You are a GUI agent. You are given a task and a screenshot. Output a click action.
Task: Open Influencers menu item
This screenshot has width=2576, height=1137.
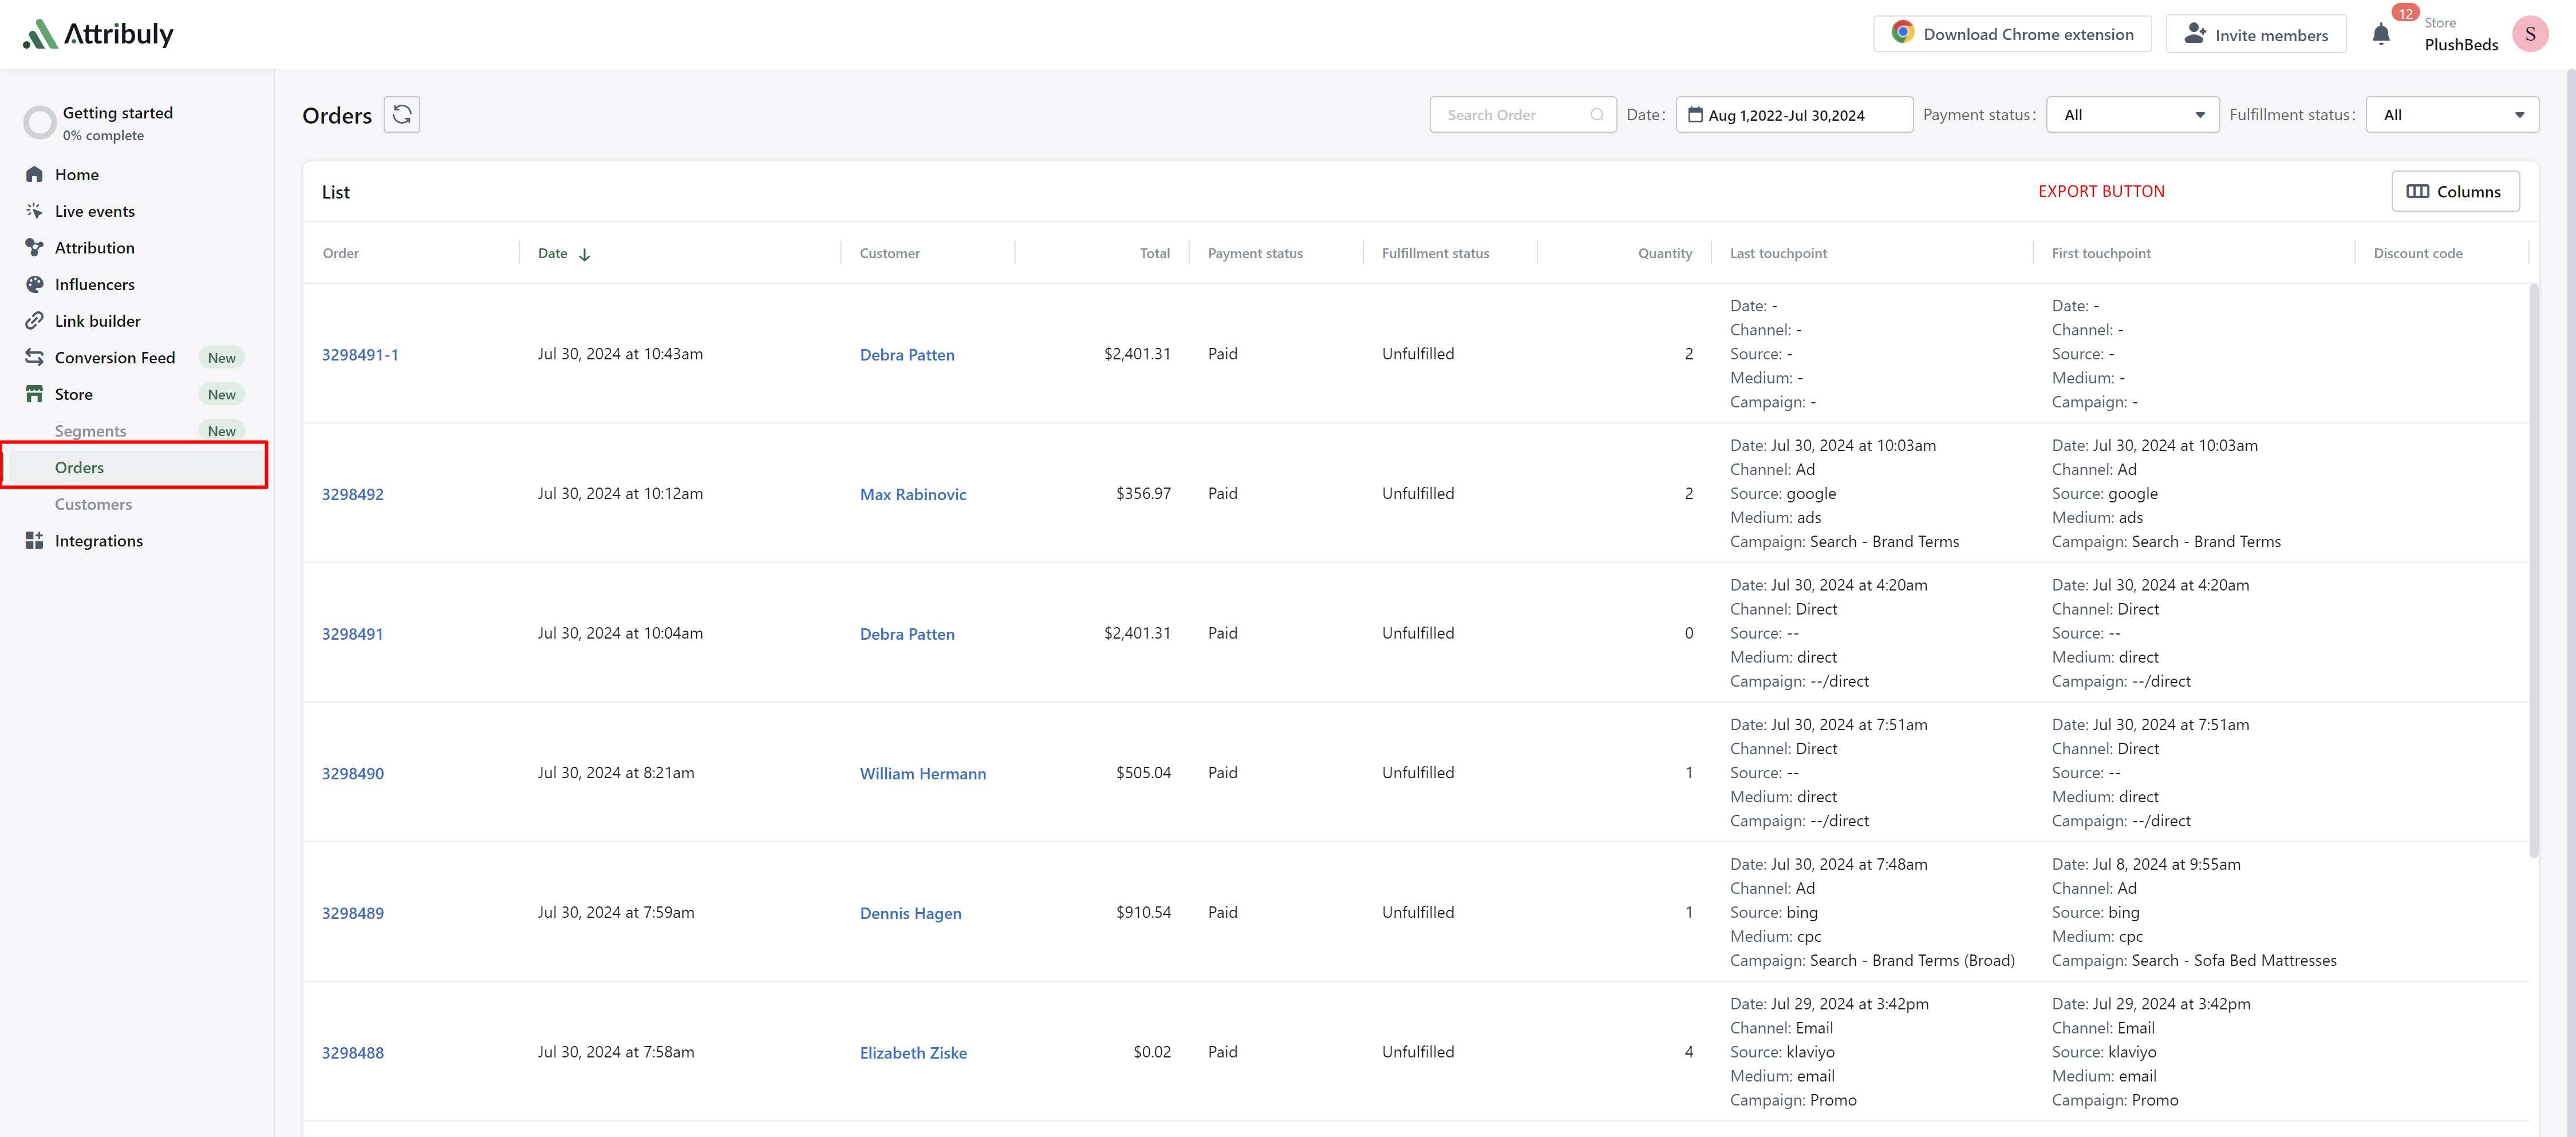point(95,284)
